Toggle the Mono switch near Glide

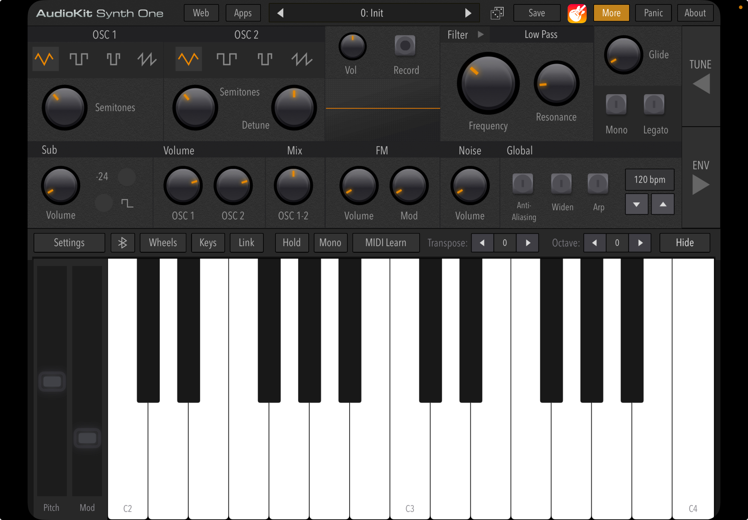[x=616, y=105]
